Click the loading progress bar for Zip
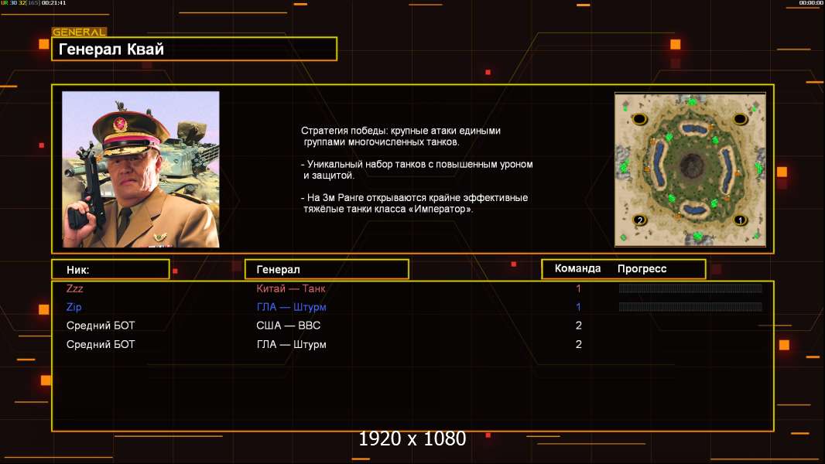 point(690,307)
